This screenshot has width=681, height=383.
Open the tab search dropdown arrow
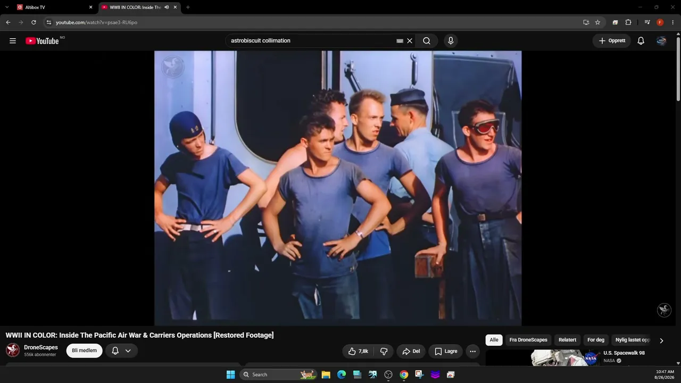7,7
